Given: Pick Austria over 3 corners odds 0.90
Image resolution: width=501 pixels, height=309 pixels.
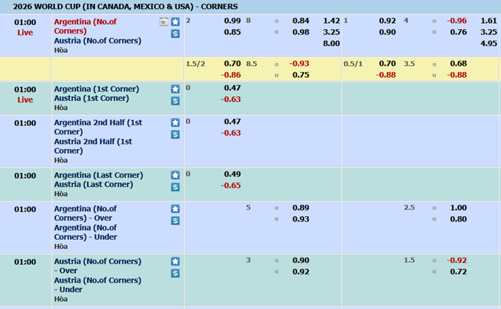Looking at the screenshot, I should point(301,260).
